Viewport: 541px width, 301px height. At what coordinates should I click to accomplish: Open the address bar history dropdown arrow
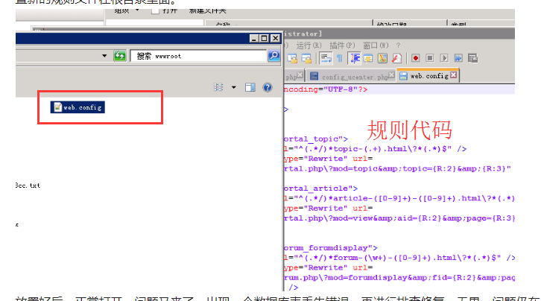[x=104, y=56]
